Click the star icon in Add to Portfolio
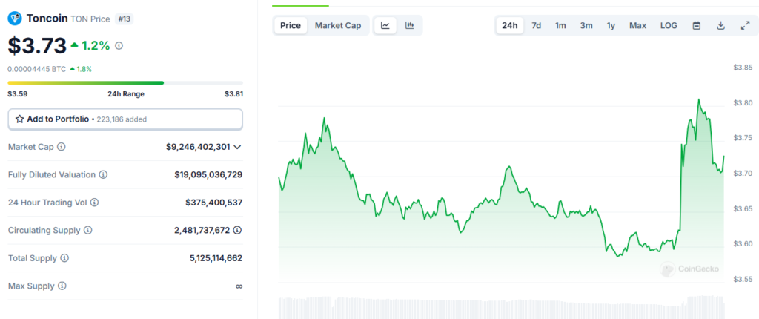 [x=20, y=119]
